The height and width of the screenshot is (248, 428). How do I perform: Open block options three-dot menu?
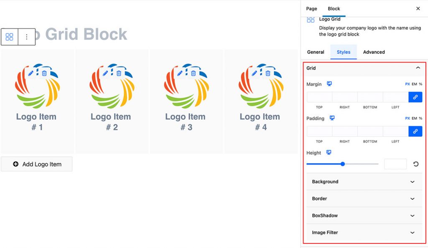tap(26, 37)
